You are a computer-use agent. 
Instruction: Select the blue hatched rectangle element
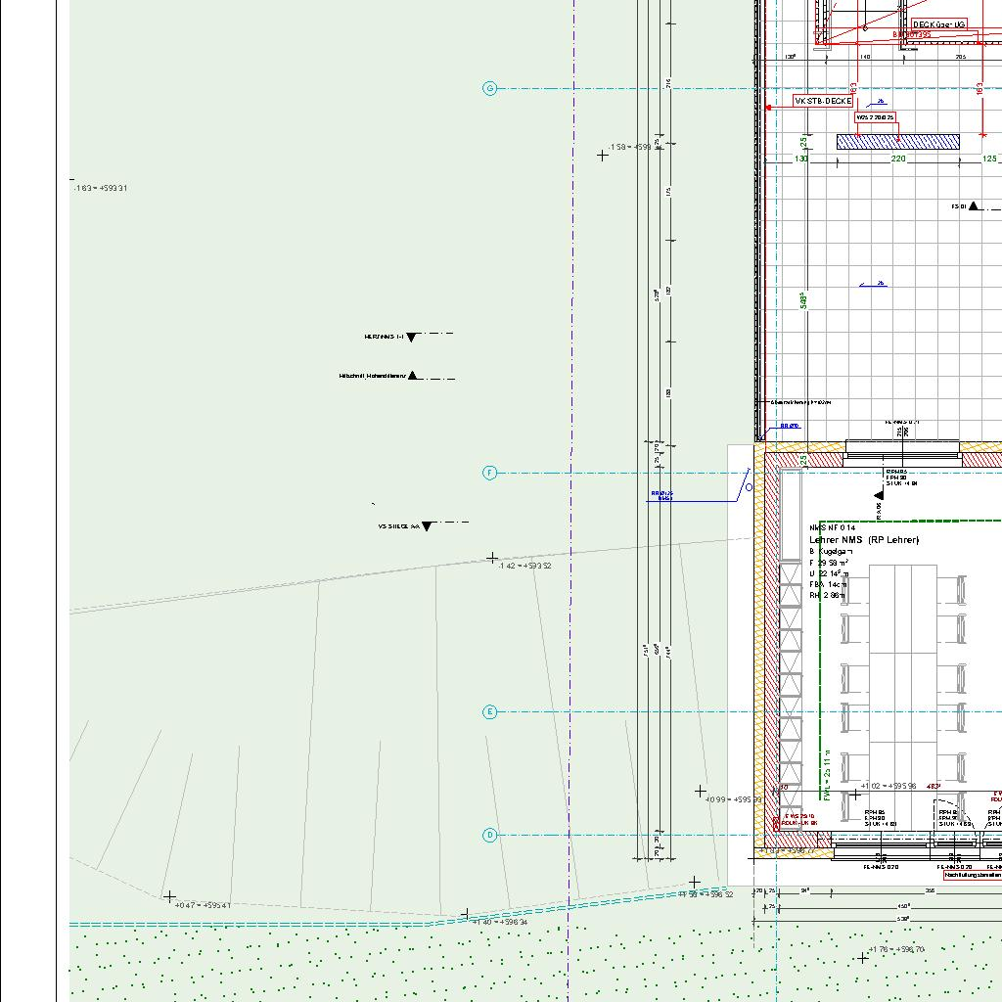[897, 142]
